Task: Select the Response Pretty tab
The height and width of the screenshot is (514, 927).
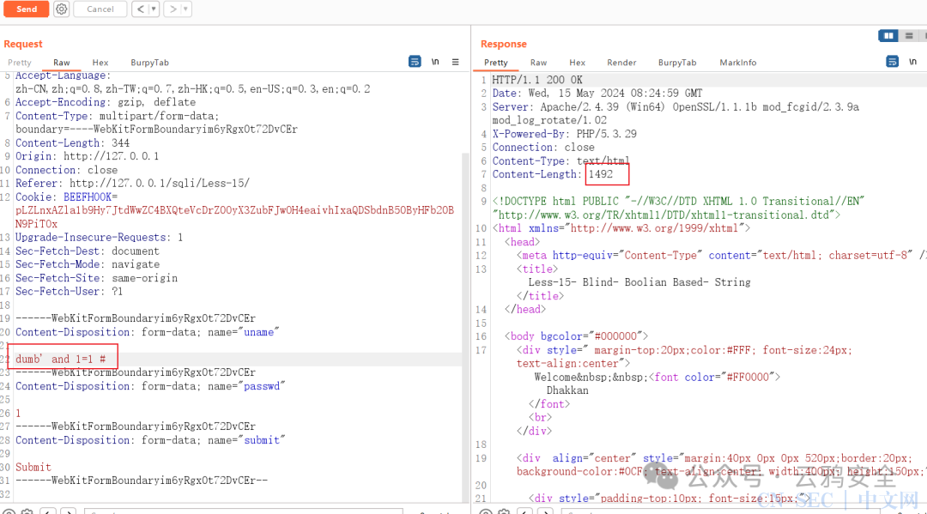Action: pos(495,63)
